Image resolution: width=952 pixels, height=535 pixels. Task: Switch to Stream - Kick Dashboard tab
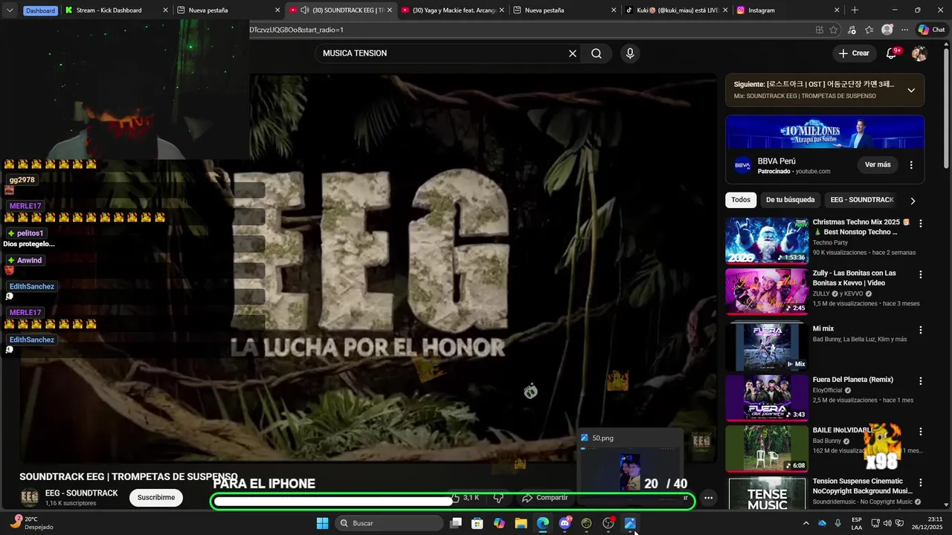(115, 10)
